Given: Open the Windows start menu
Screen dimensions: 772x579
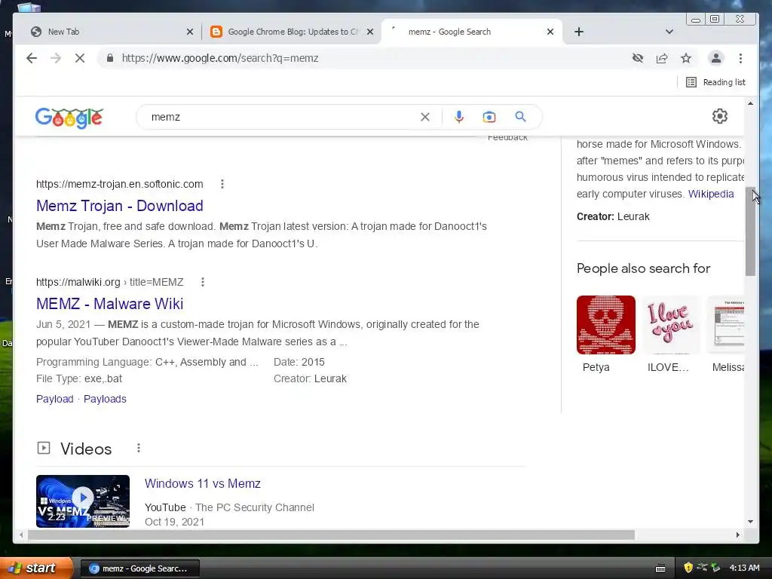Looking at the screenshot, I should 35,568.
